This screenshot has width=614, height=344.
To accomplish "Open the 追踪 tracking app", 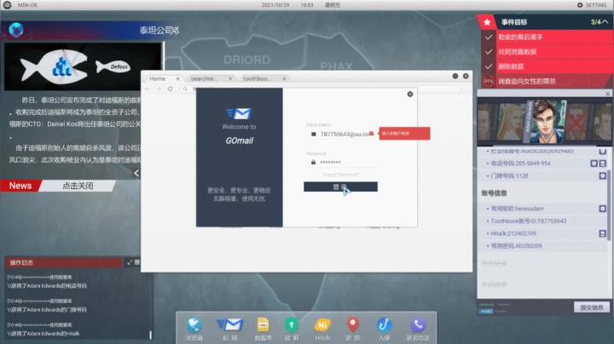I will tap(353, 329).
